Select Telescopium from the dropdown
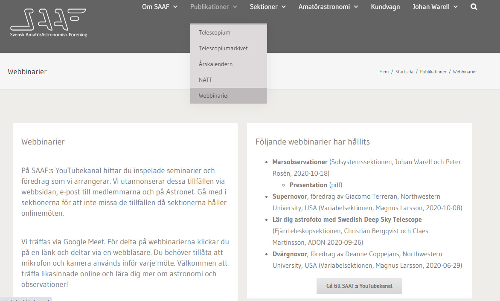This screenshot has width=500, height=301. [x=215, y=33]
